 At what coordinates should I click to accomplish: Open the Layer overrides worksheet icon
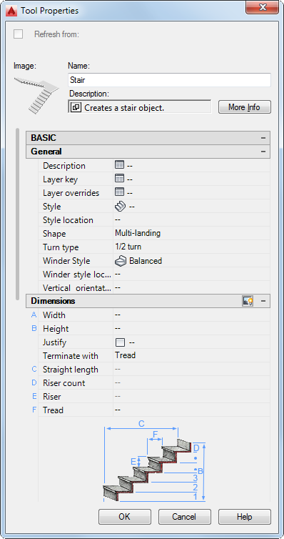coord(119,192)
